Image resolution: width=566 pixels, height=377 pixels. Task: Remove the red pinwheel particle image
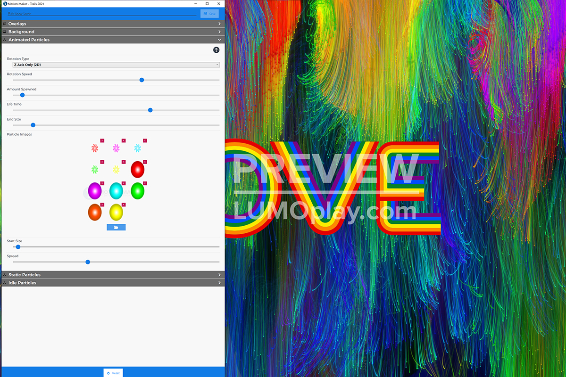point(102,140)
